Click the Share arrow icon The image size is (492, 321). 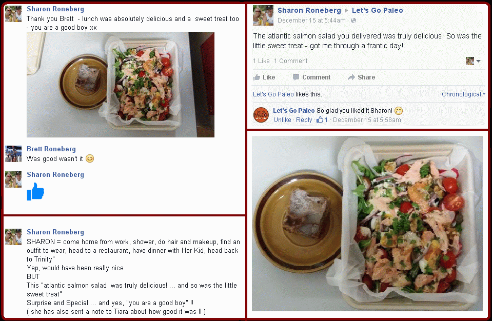click(x=351, y=77)
